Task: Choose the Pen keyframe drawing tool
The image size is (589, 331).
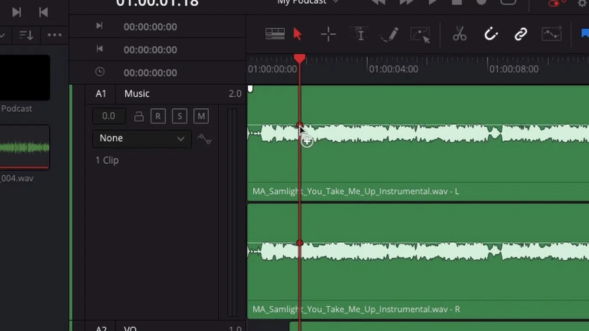Action: [388, 34]
